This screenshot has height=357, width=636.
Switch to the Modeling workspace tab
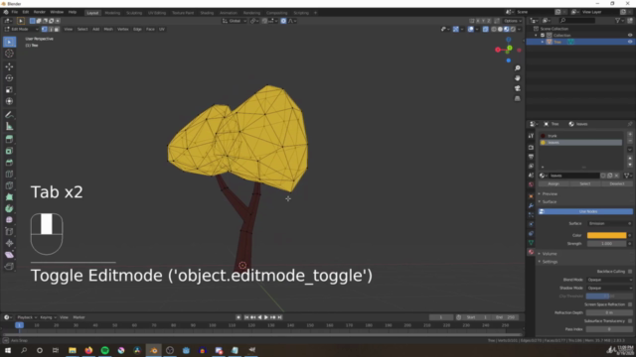tap(112, 13)
